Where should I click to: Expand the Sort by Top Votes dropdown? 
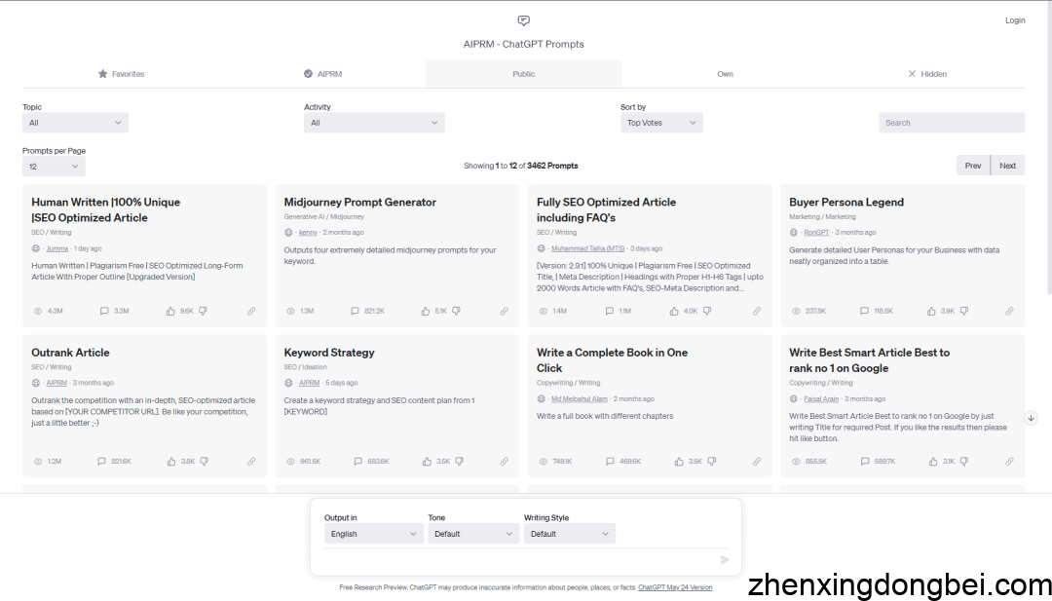pos(661,123)
